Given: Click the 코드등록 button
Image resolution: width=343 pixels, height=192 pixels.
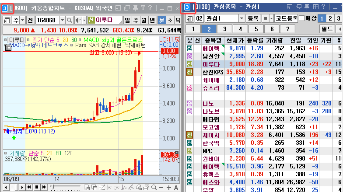Looking at the screenshot, I should coord(286,18).
